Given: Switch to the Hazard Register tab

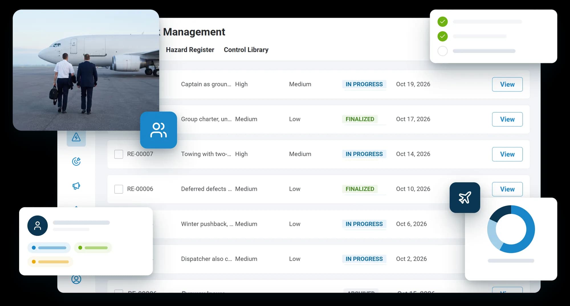Looking at the screenshot, I should [x=190, y=50].
